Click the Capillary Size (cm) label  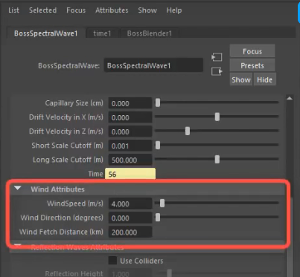[x=74, y=103]
